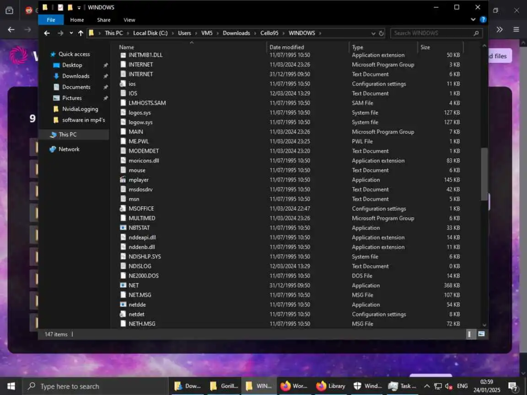Select the MODEMDET text document
527x395 pixels.
pos(144,151)
